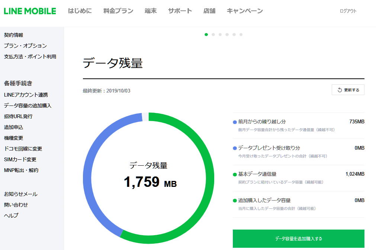This screenshot has width=376, height=250.
Task: Click the LINE MOBILE logo
Action: click(30, 11)
